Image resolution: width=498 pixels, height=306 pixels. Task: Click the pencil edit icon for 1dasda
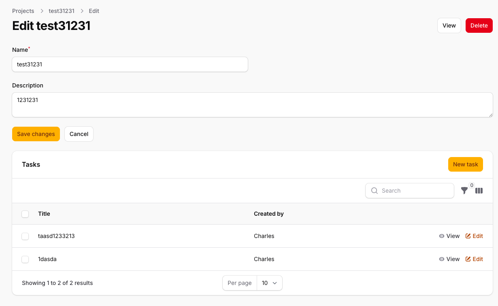point(468,259)
